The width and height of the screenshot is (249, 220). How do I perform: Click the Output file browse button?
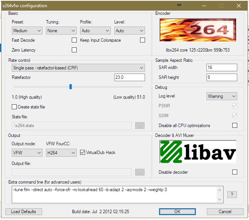(x=140, y=172)
